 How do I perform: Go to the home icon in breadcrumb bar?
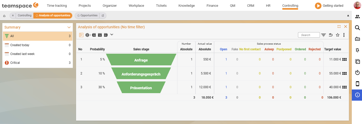pyautogui.click(x=4, y=16)
